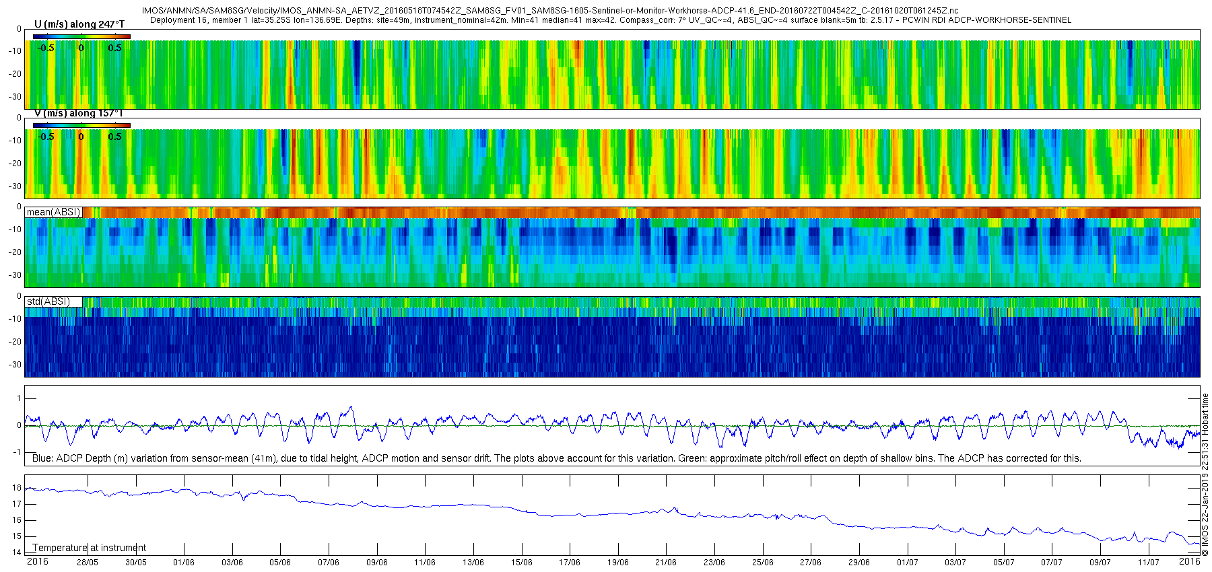Click the 15/06 date tick label

522,562
